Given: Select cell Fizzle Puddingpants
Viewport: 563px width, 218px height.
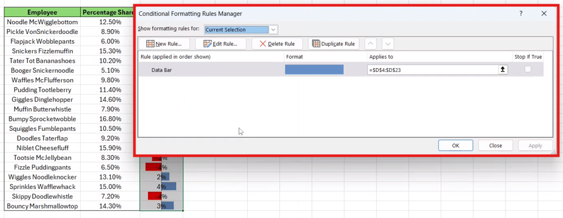Looking at the screenshot, I should pyautogui.click(x=42, y=168).
